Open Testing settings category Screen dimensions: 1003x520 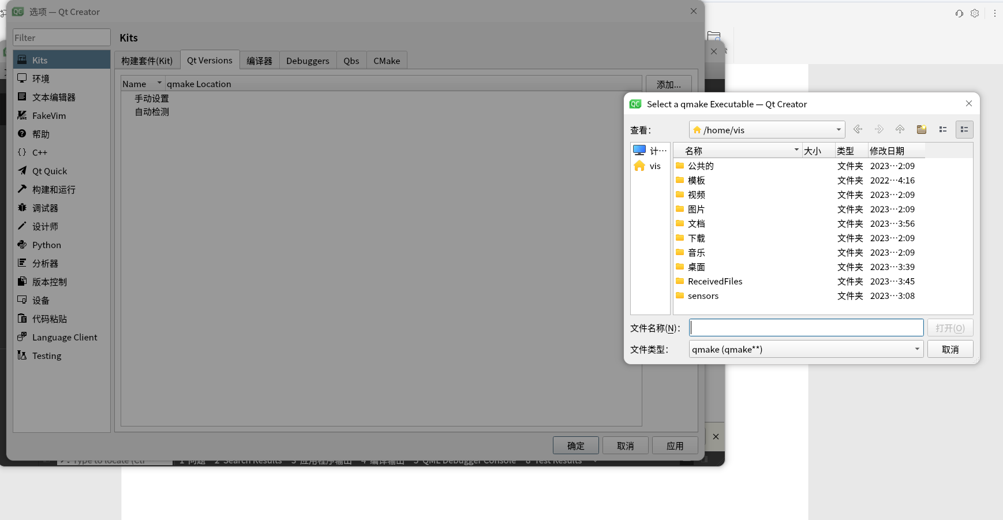(x=62, y=356)
